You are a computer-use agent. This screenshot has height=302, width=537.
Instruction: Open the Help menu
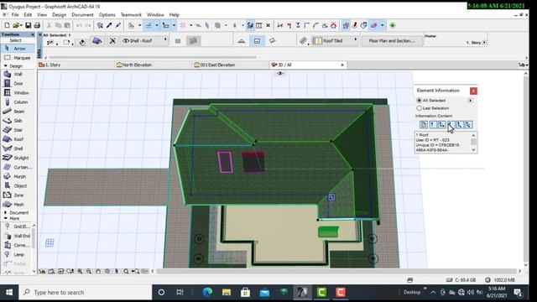(174, 15)
